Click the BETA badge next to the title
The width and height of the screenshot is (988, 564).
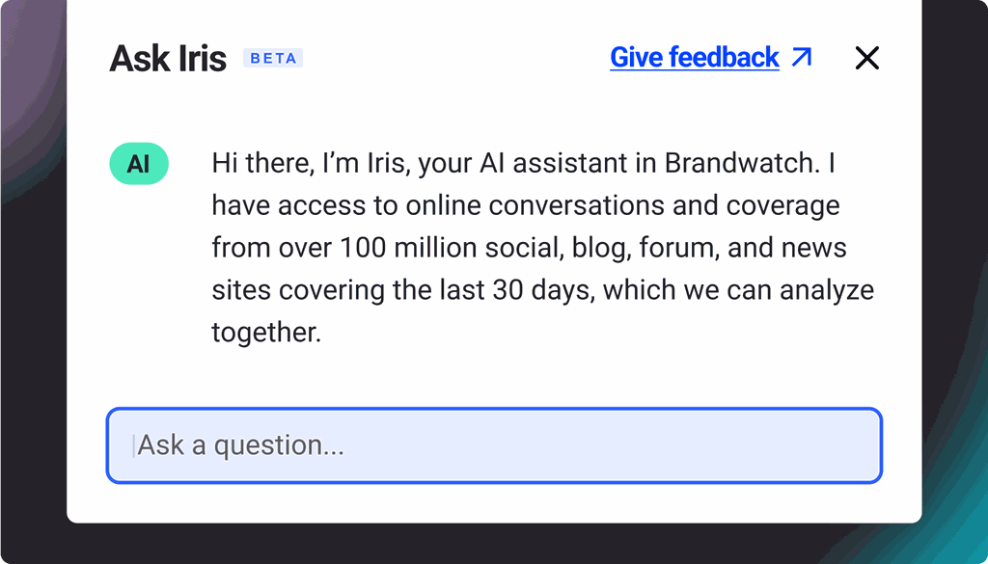273,58
